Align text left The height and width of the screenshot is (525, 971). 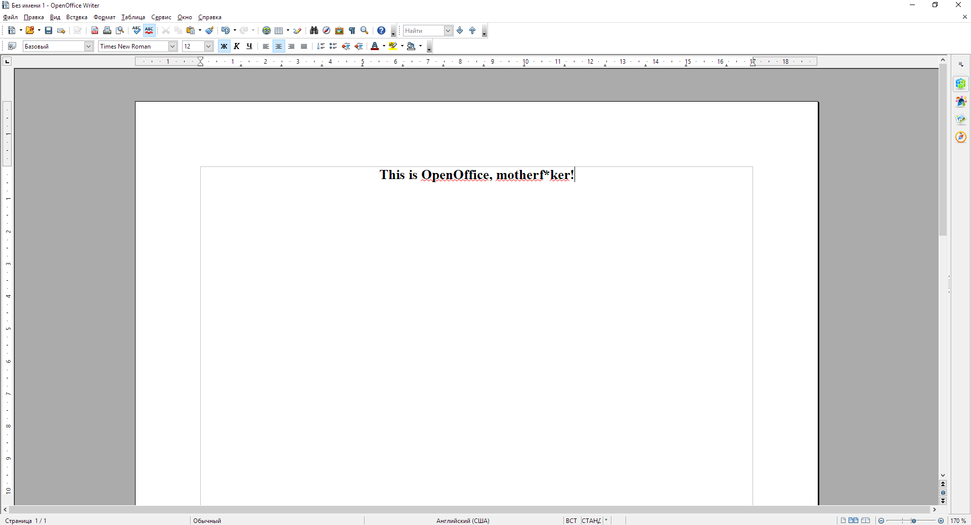tap(266, 46)
